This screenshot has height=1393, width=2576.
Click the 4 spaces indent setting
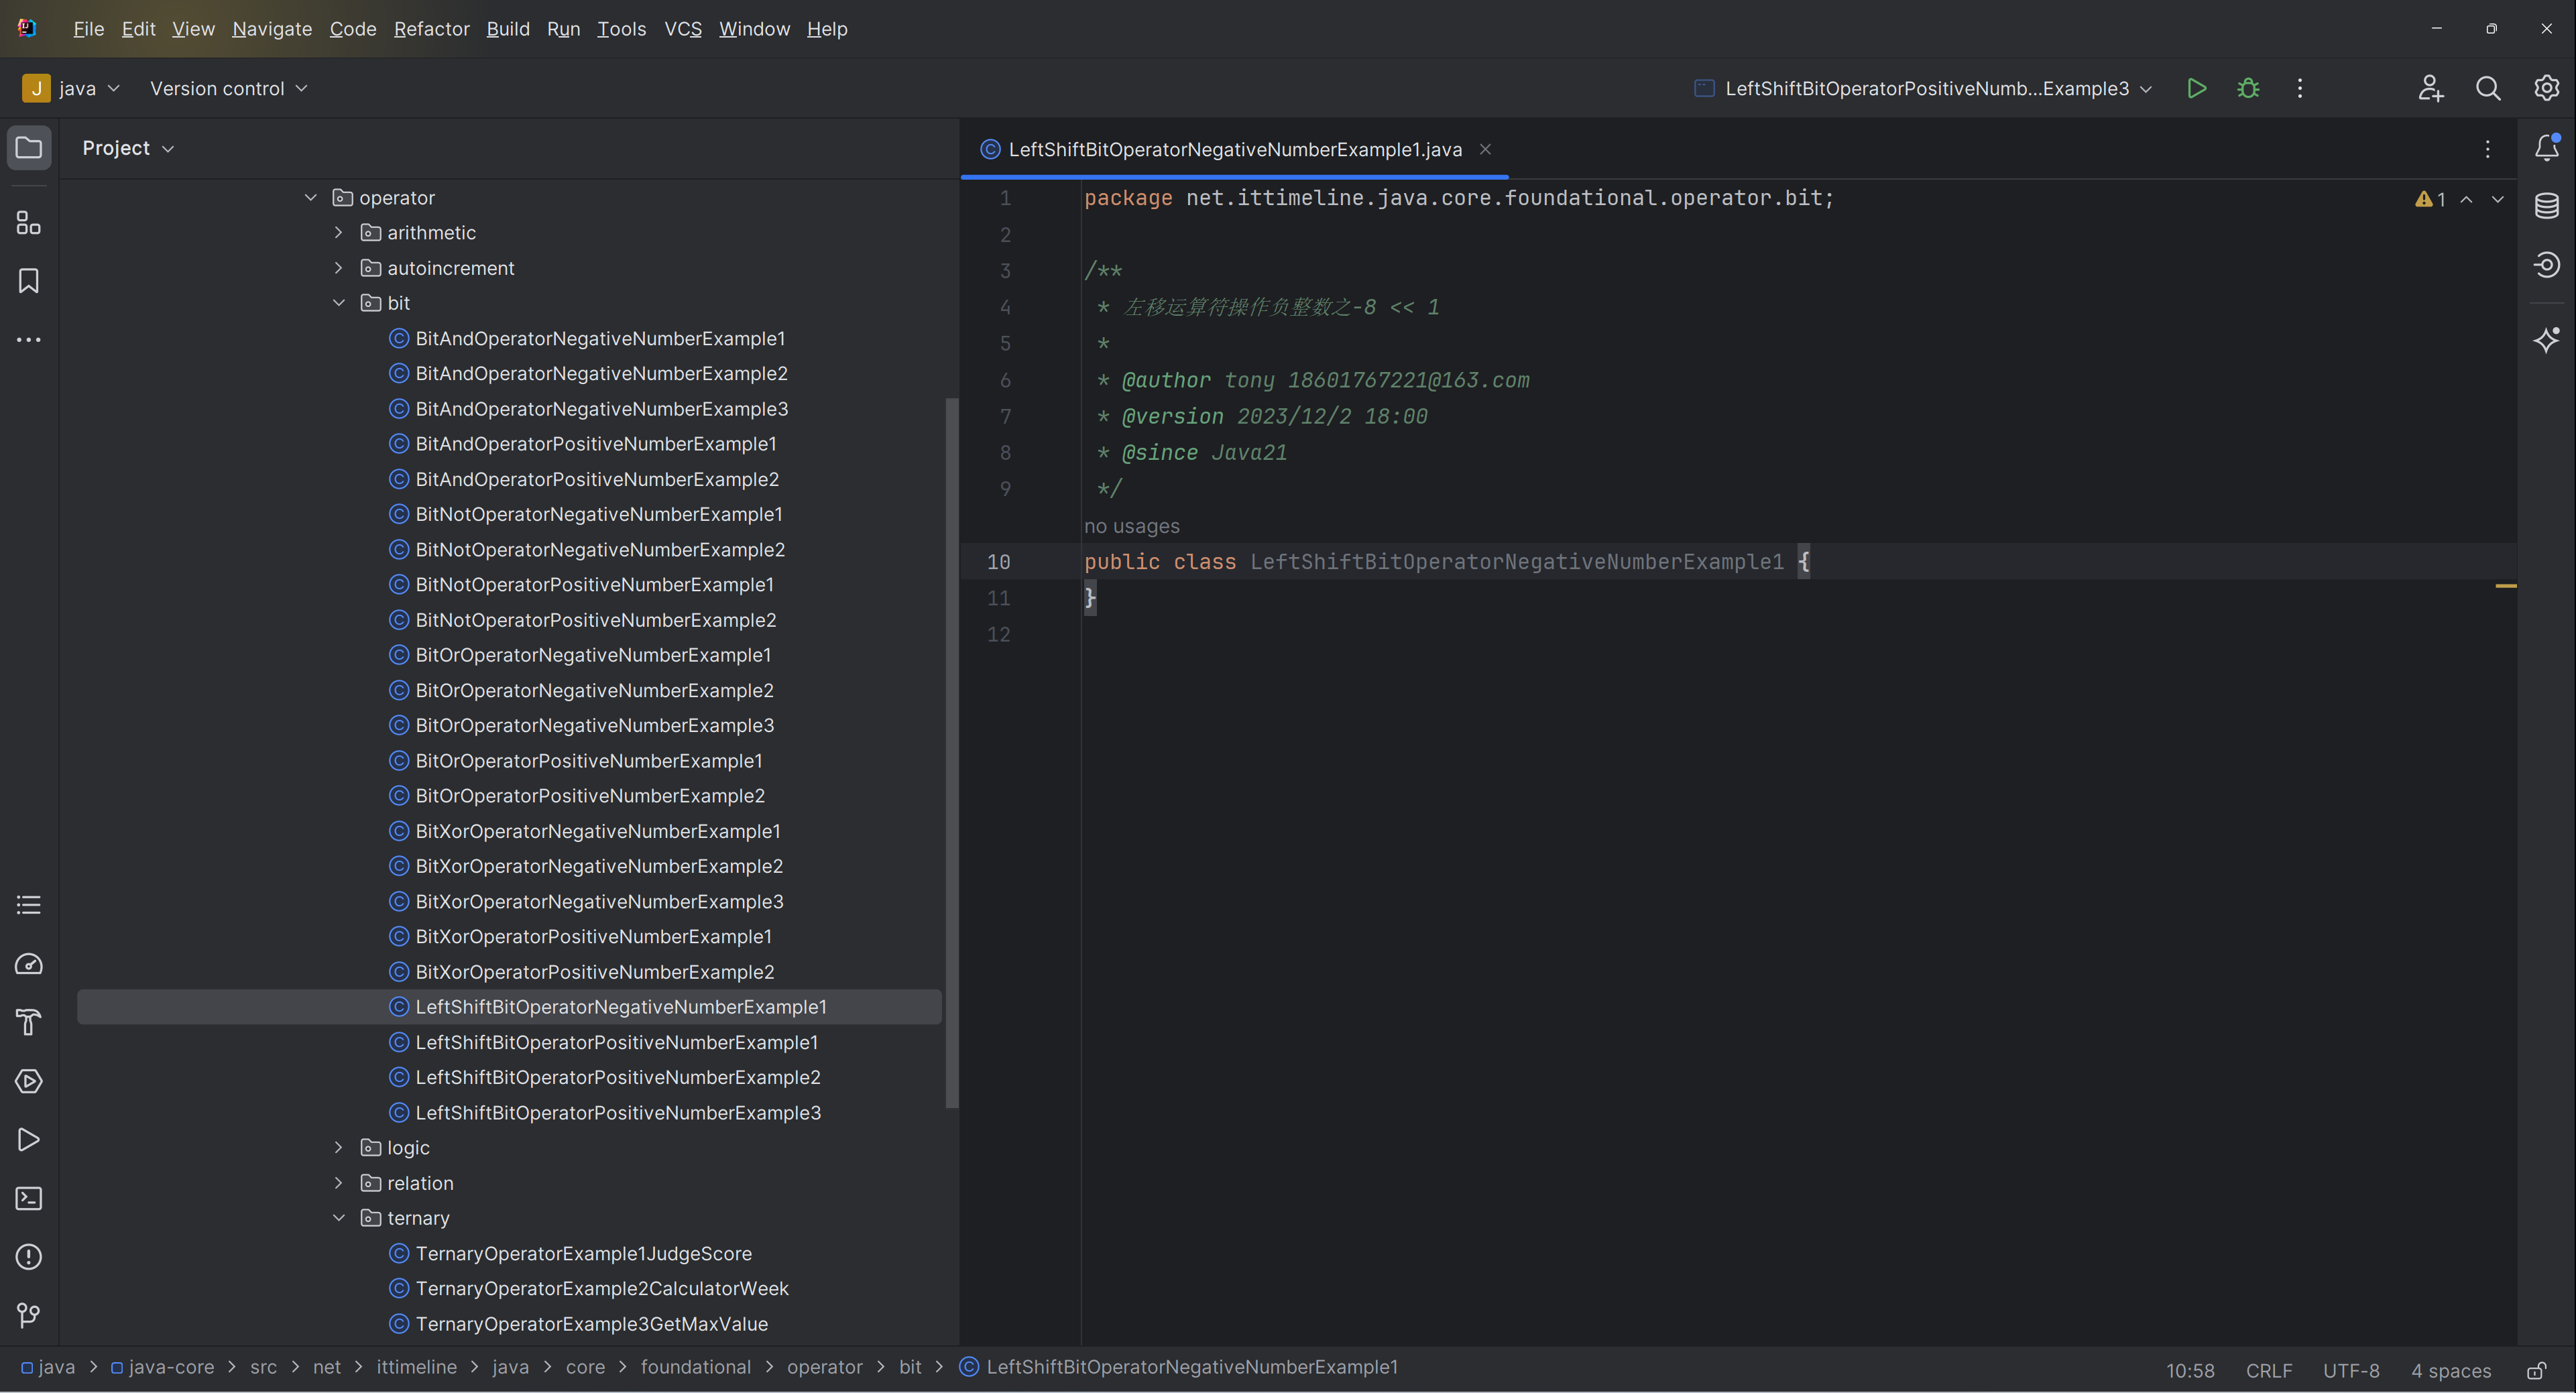pyautogui.click(x=2450, y=1370)
